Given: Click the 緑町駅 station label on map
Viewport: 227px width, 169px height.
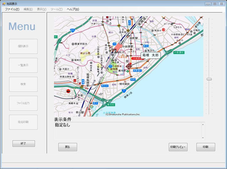Looking at the screenshot, I should coord(134,38).
